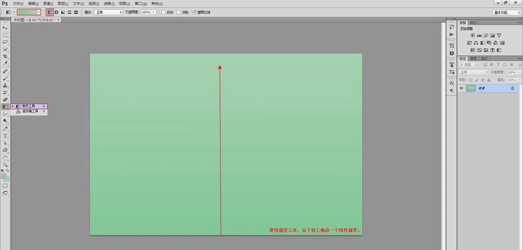Select the Hand tool
The height and width of the screenshot is (250, 523).
(x=5, y=158)
